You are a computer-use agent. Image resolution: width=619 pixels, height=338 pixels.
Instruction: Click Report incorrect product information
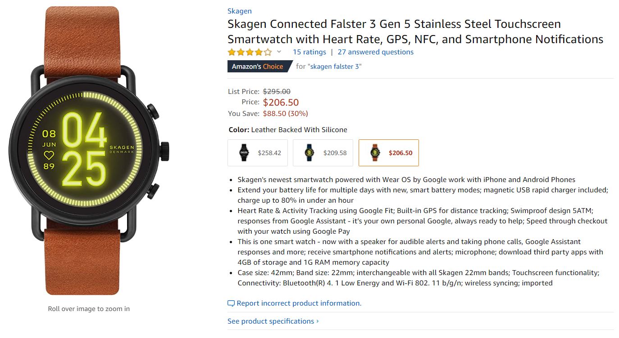[x=299, y=303]
